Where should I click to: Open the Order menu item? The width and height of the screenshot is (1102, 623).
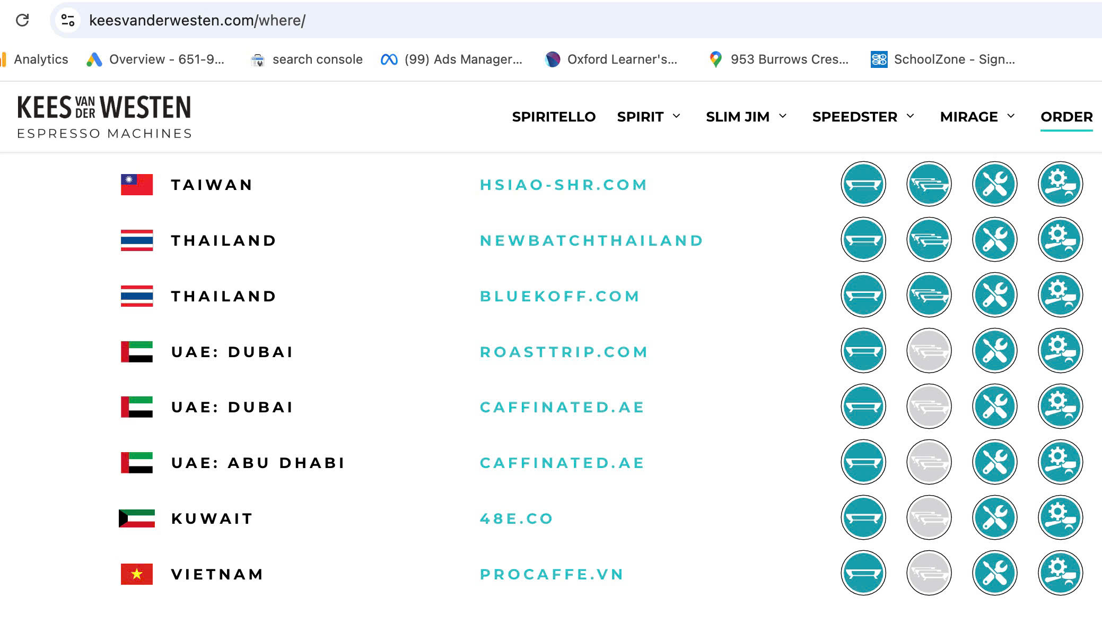1066,117
